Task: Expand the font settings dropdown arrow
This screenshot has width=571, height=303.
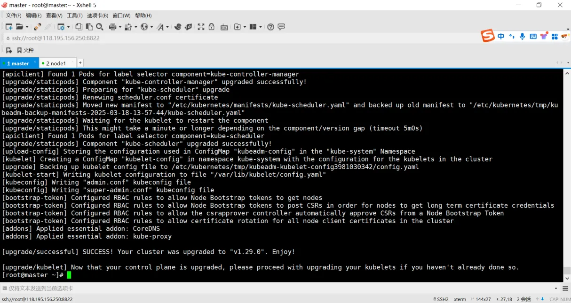Action: (x=167, y=27)
